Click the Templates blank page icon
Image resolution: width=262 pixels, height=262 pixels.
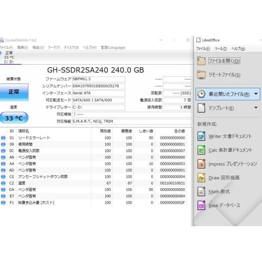click(201, 108)
